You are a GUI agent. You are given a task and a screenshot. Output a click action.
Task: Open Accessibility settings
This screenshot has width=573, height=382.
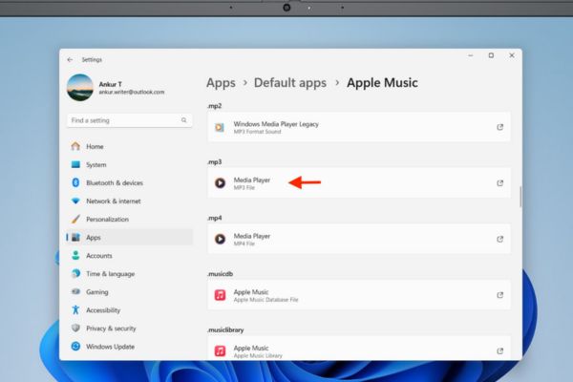103,310
